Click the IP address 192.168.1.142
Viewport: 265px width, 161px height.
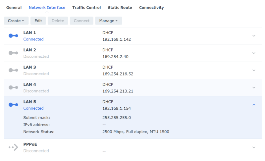coord(117,39)
